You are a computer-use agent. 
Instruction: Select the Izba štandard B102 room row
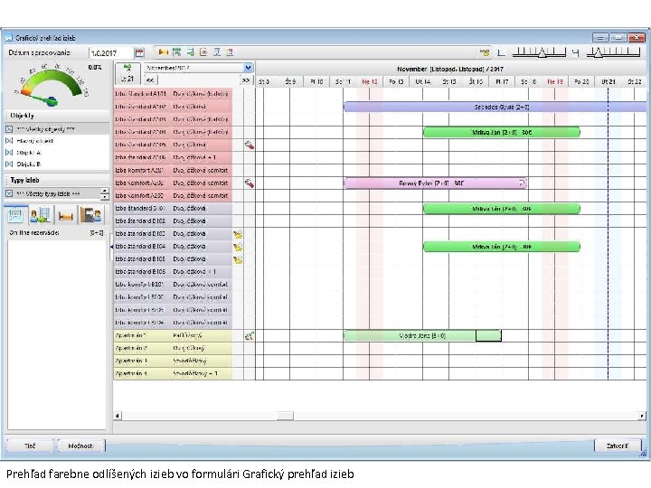(173, 221)
